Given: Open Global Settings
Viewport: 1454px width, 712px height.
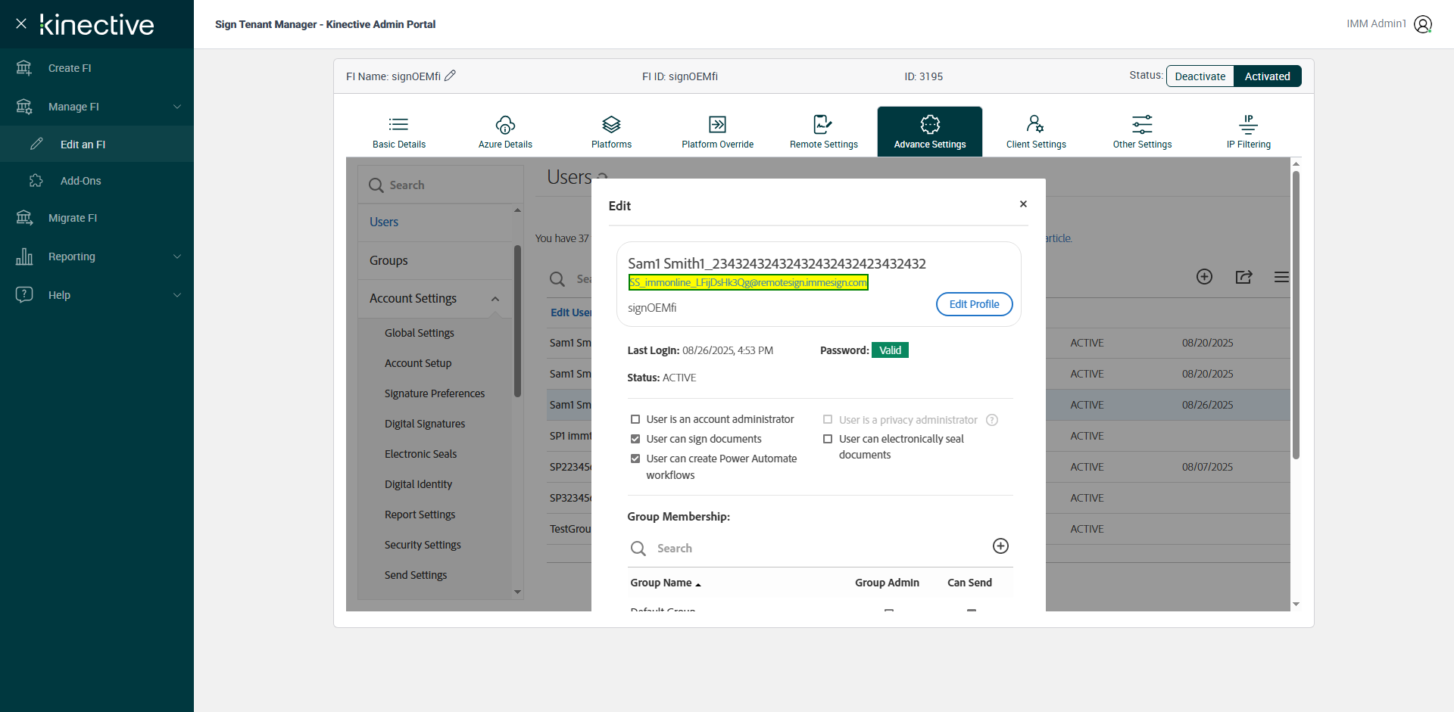Looking at the screenshot, I should click(420, 333).
